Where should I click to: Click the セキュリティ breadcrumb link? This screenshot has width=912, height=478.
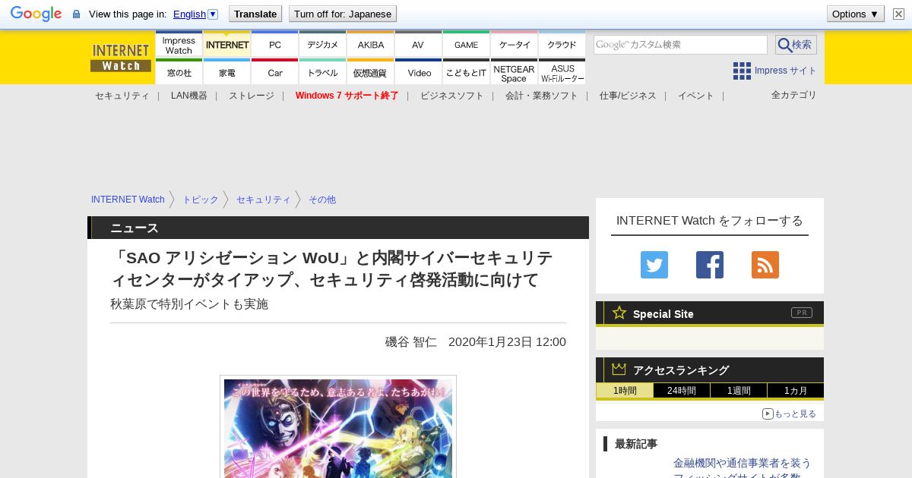coord(263,200)
